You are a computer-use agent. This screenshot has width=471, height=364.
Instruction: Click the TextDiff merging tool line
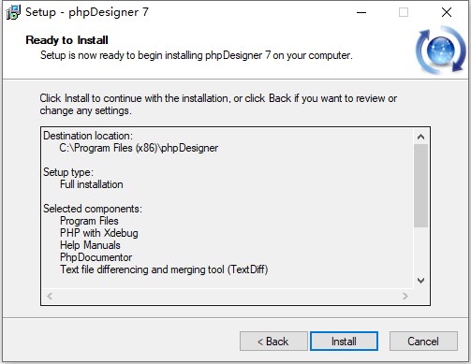click(164, 269)
